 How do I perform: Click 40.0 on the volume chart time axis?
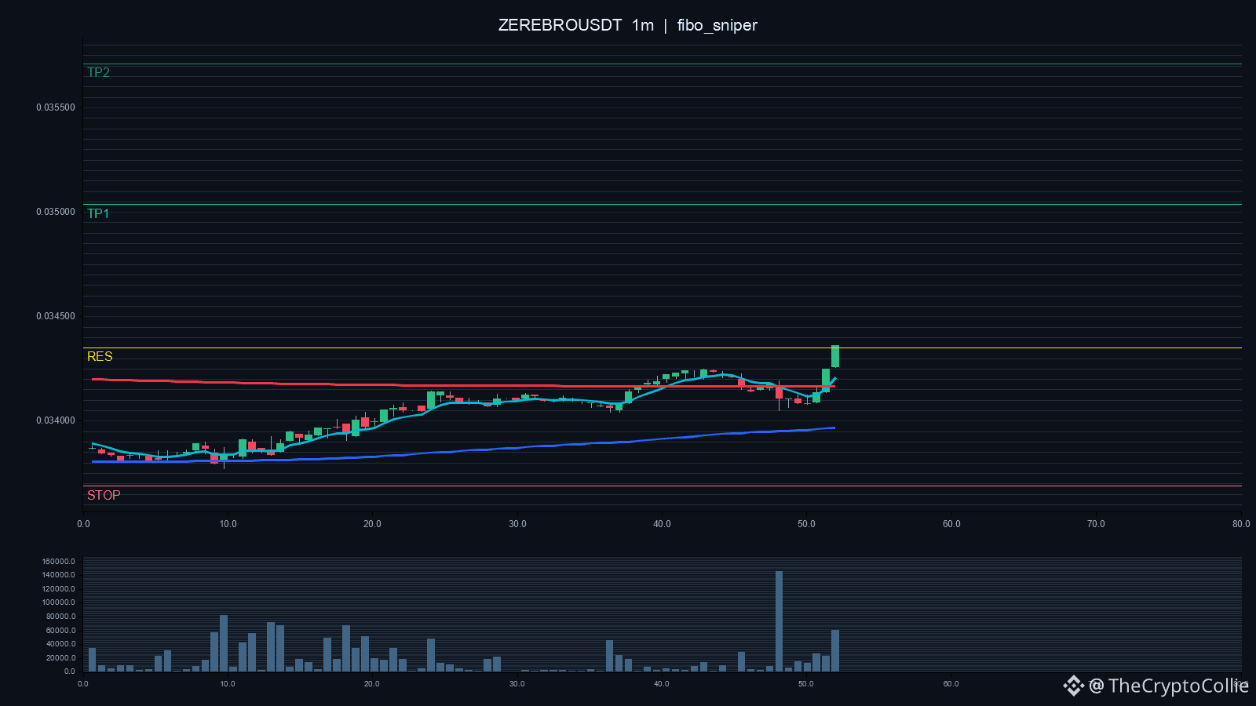click(662, 684)
